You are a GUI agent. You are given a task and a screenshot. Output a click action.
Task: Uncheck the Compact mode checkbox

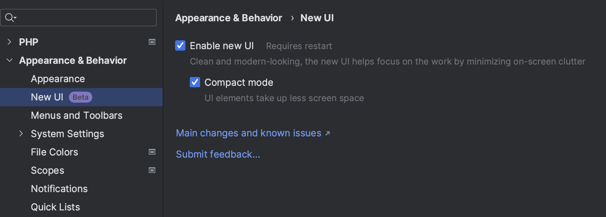click(x=195, y=82)
